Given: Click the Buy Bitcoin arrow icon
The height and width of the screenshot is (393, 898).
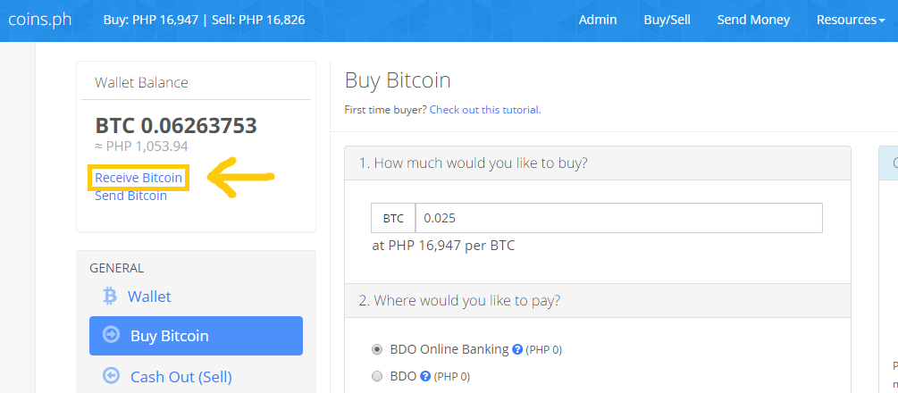Looking at the screenshot, I should click(x=112, y=335).
